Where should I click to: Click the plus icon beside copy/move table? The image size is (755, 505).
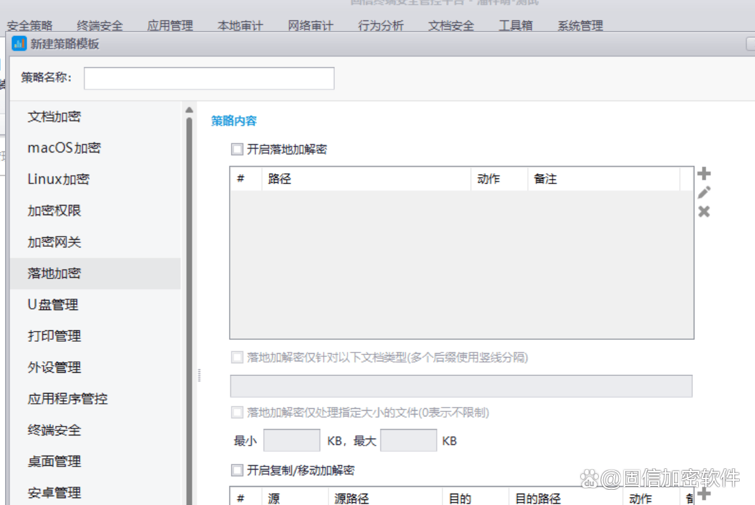click(x=704, y=493)
